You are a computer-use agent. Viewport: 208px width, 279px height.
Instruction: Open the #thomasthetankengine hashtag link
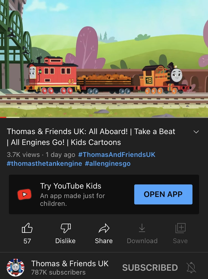(44, 163)
